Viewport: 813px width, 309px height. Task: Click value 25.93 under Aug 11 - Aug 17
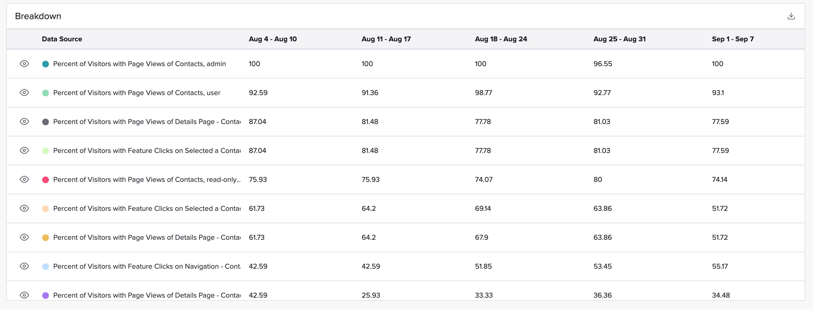(371, 296)
